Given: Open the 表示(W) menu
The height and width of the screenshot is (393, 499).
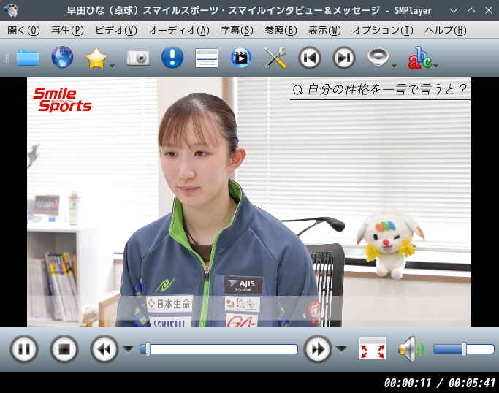Looking at the screenshot, I should click(325, 30).
